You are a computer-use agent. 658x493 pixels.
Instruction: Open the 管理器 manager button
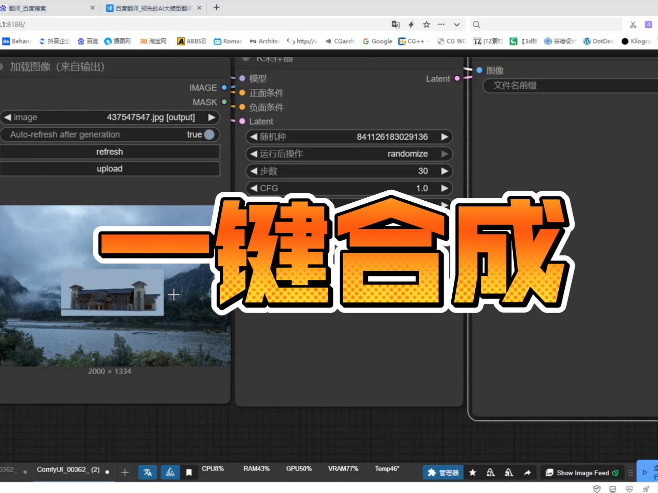[443, 473]
